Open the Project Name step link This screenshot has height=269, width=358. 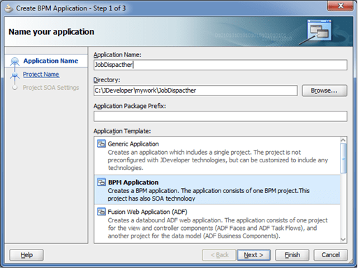[x=41, y=75]
